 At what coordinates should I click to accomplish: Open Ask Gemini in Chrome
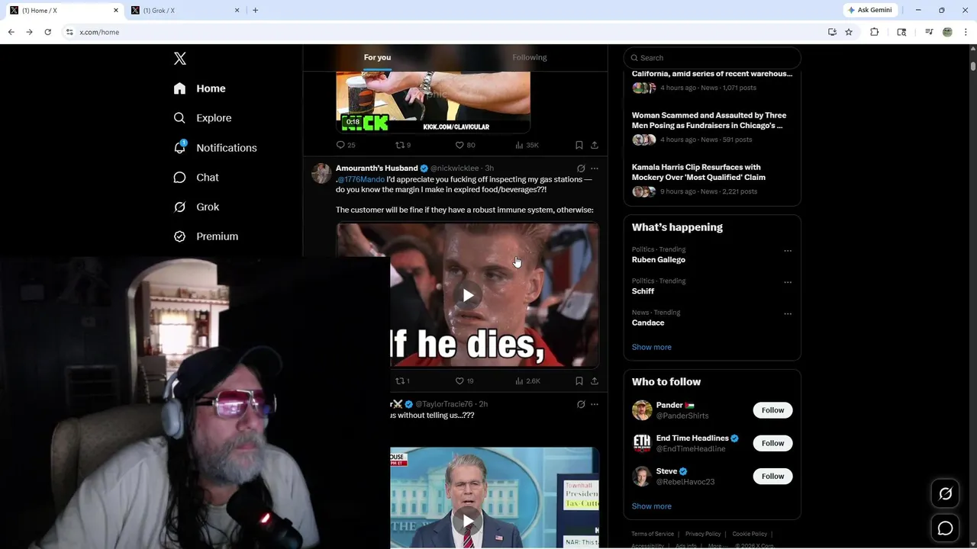870,10
